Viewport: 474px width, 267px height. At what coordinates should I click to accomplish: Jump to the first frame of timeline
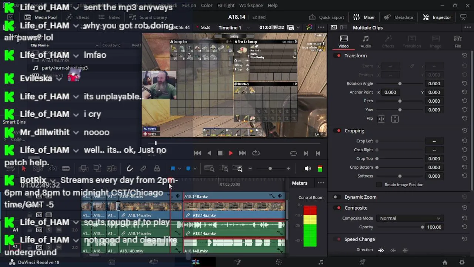point(198,153)
